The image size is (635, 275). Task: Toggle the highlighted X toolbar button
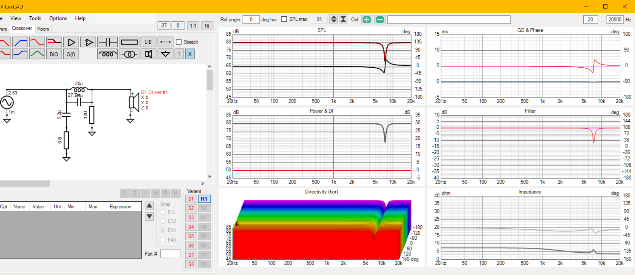pos(190,54)
